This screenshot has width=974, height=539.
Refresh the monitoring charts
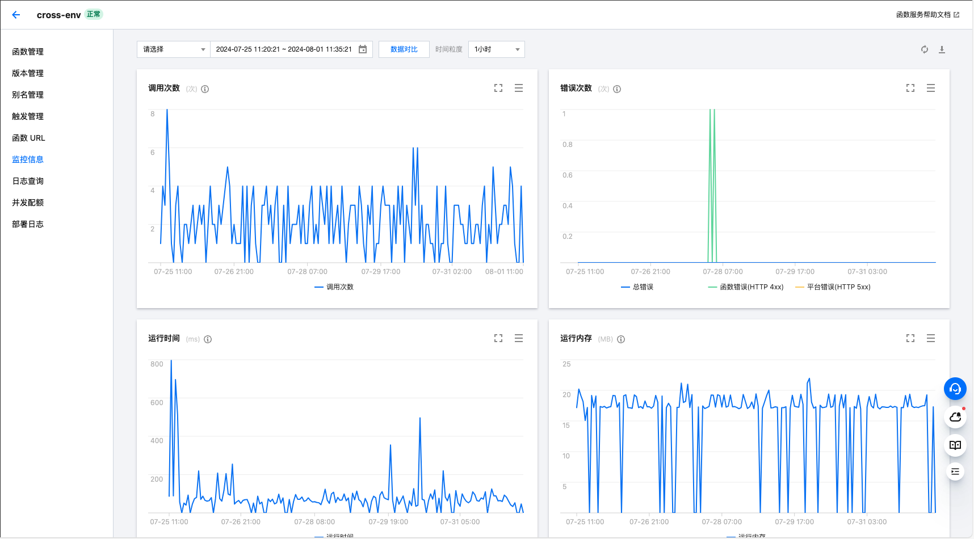pyautogui.click(x=925, y=49)
